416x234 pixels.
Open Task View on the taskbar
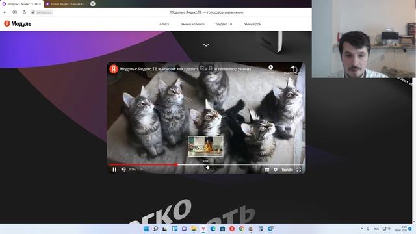pos(165,229)
